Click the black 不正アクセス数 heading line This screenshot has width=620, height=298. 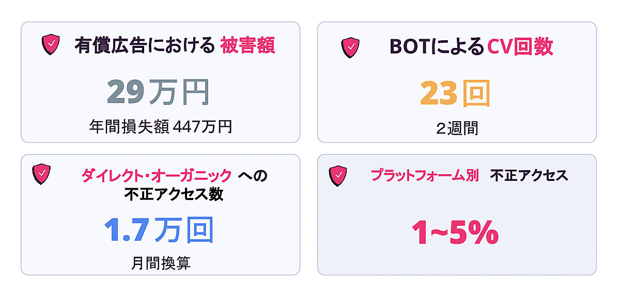pyautogui.click(x=174, y=194)
